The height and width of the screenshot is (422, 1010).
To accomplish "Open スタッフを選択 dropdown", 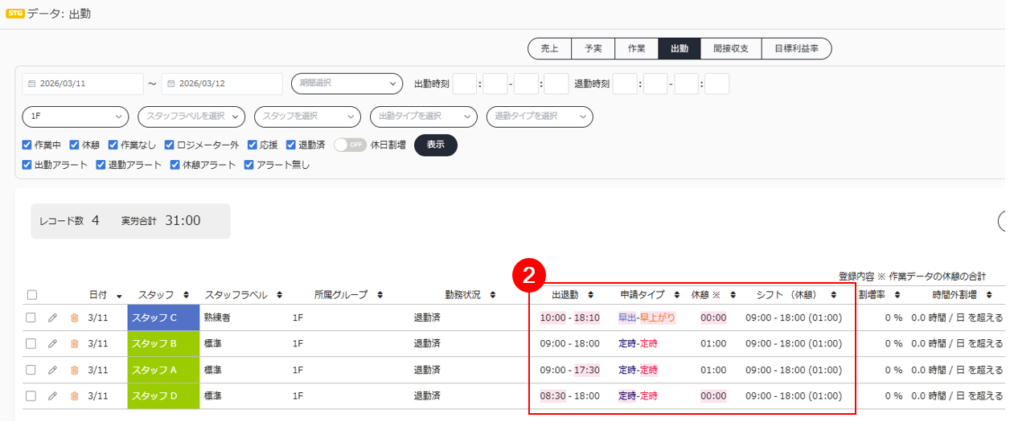I will 307,117.
